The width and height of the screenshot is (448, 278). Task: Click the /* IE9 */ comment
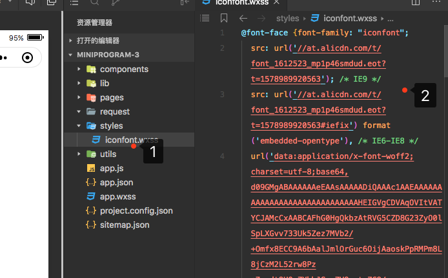tap(360, 79)
